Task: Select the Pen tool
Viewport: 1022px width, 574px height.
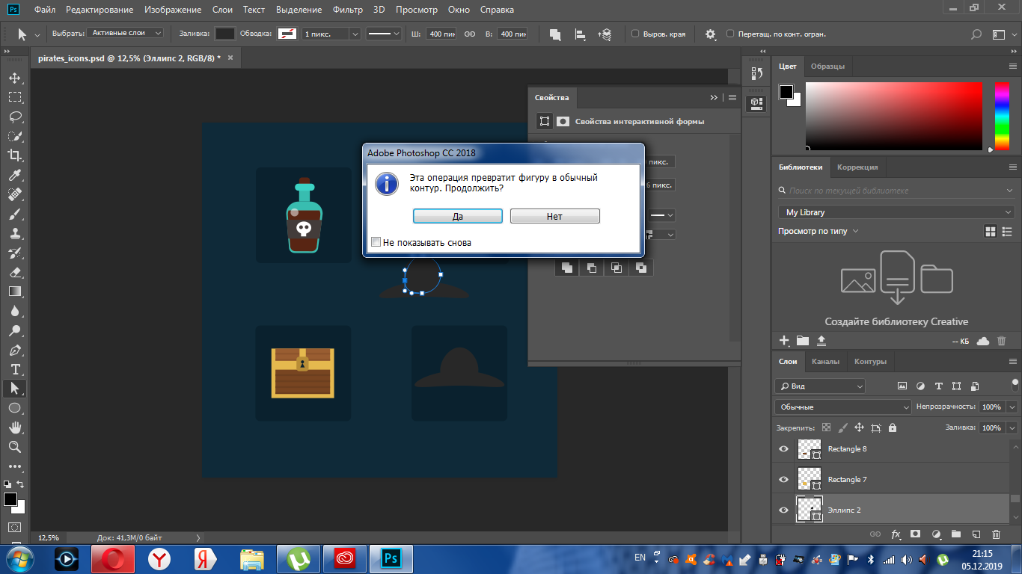Action: 14,350
